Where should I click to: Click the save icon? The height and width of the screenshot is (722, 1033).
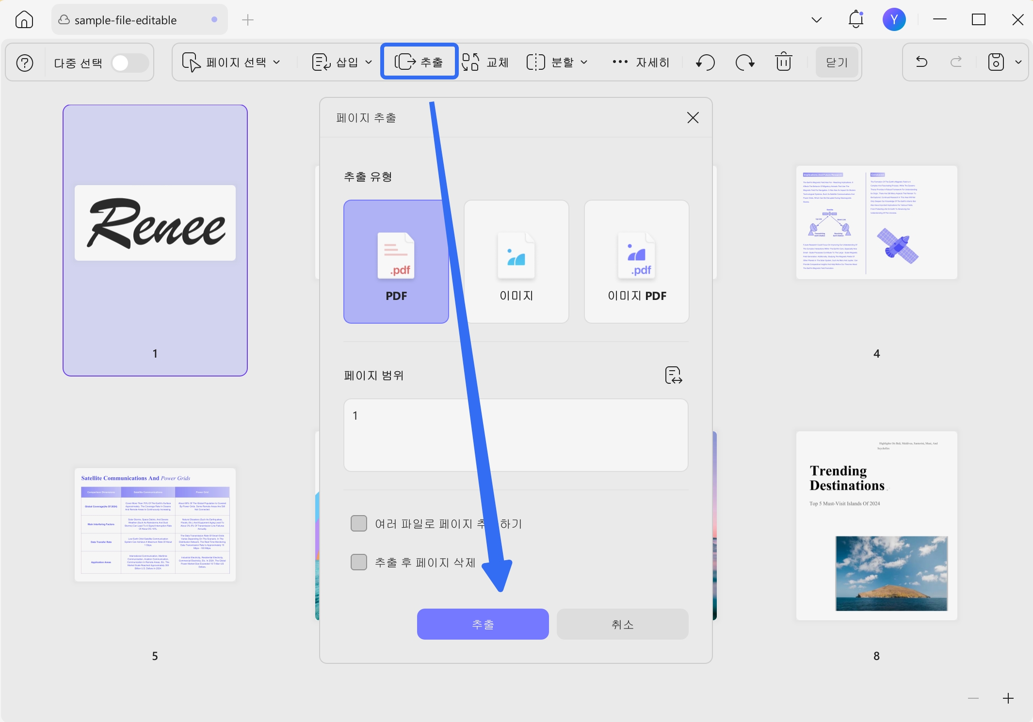[x=996, y=62]
